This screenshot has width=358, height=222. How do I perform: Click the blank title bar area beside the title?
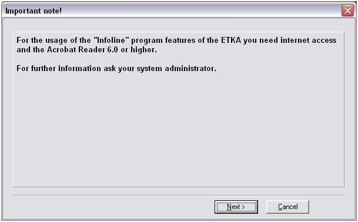pos(201,11)
